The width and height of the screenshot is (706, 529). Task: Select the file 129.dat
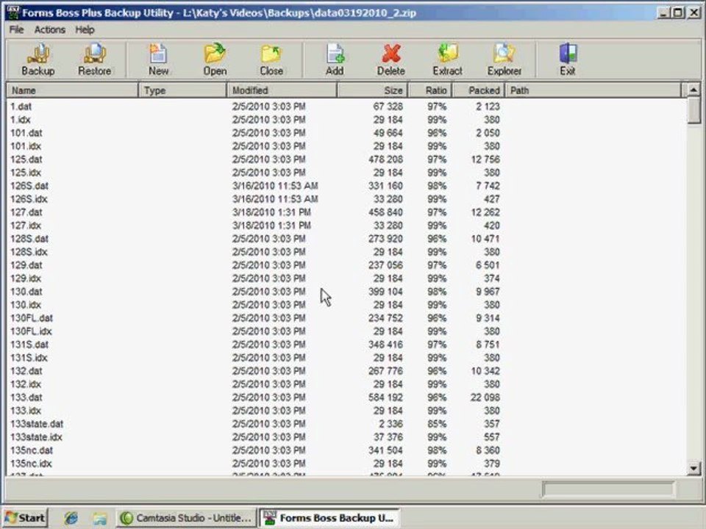pos(26,265)
